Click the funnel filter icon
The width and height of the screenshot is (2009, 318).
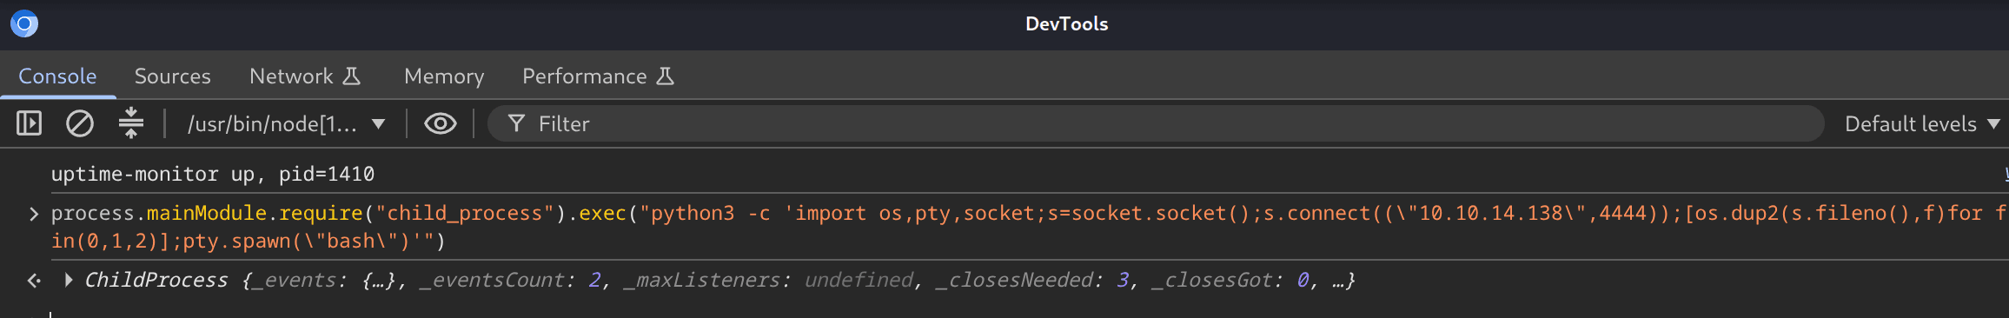coord(516,123)
